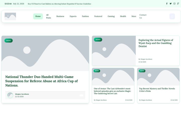181x113 pixels.
Task: Click the site logo placeholder image
Action: 10,16
